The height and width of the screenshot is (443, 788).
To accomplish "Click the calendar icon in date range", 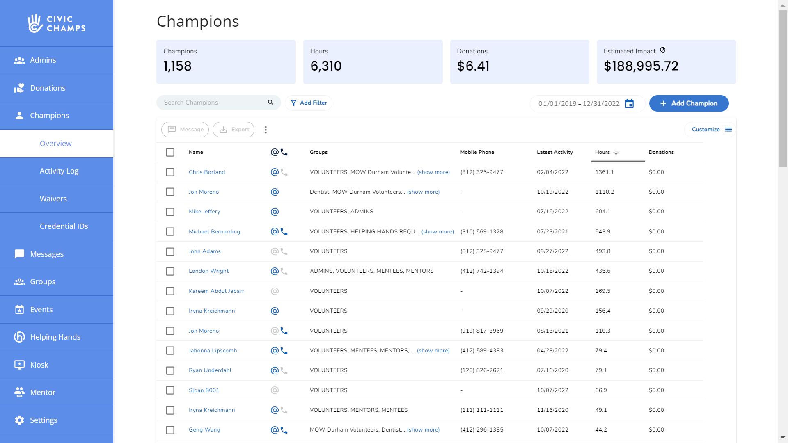I will coord(629,104).
